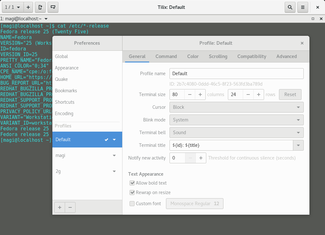Click the Profile name input field
Image resolution: width=325 pixels, height=235 pixels.
coord(236,74)
